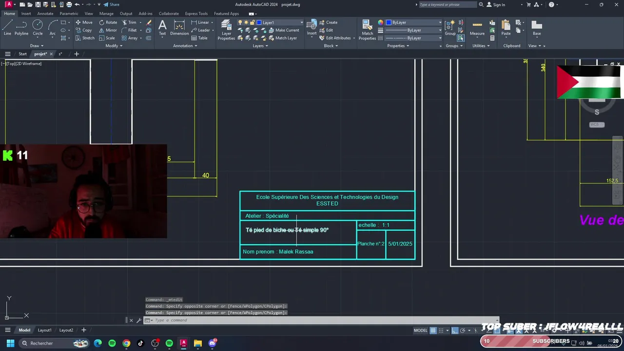Activate the Trim command

tap(129, 22)
